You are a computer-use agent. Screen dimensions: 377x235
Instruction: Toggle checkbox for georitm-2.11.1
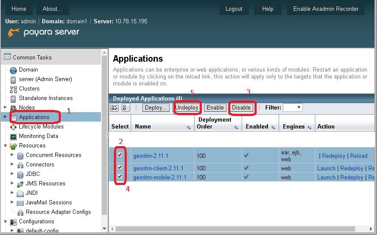pyautogui.click(x=120, y=155)
